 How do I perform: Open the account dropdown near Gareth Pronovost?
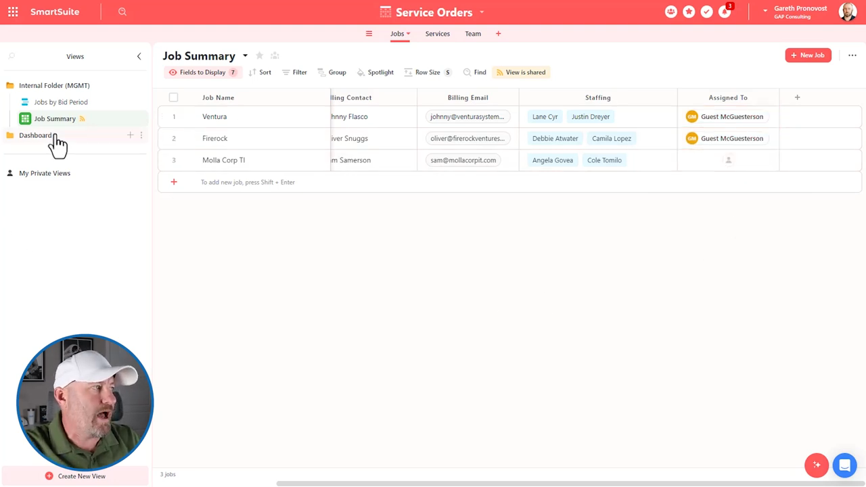pos(765,10)
